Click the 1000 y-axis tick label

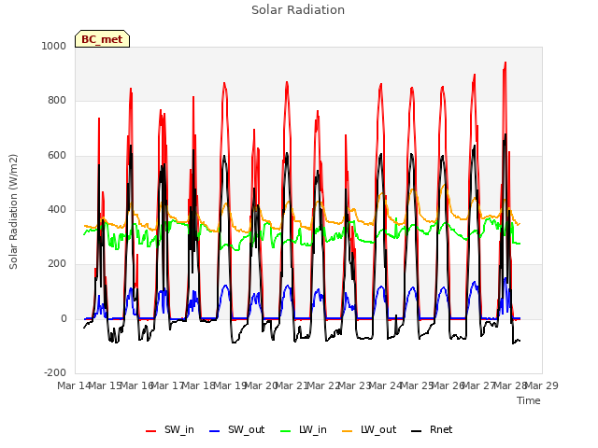pyautogui.click(x=54, y=46)
